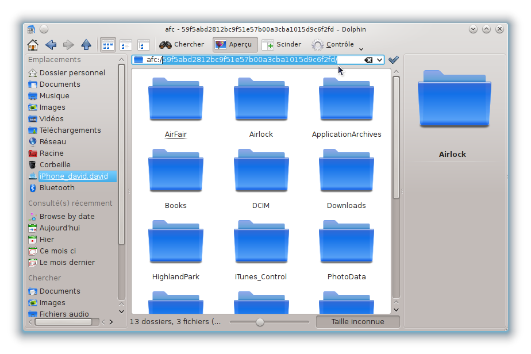
Task: Select the iTunes_Control folder
Action: 261,250
